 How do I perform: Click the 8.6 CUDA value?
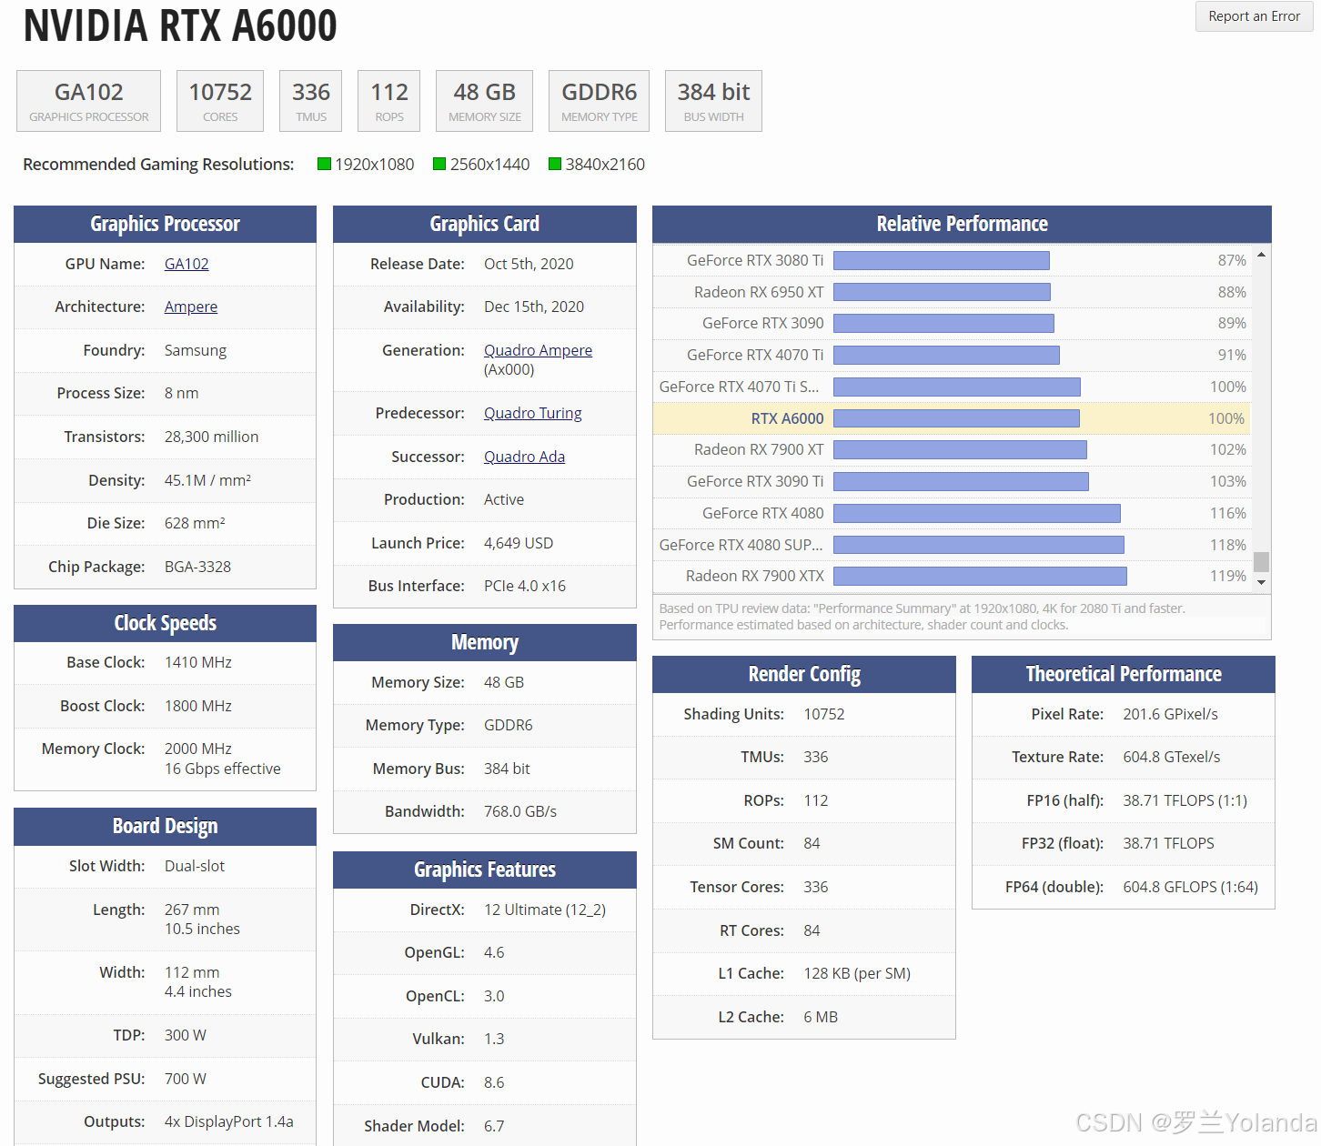[494, 1082]
